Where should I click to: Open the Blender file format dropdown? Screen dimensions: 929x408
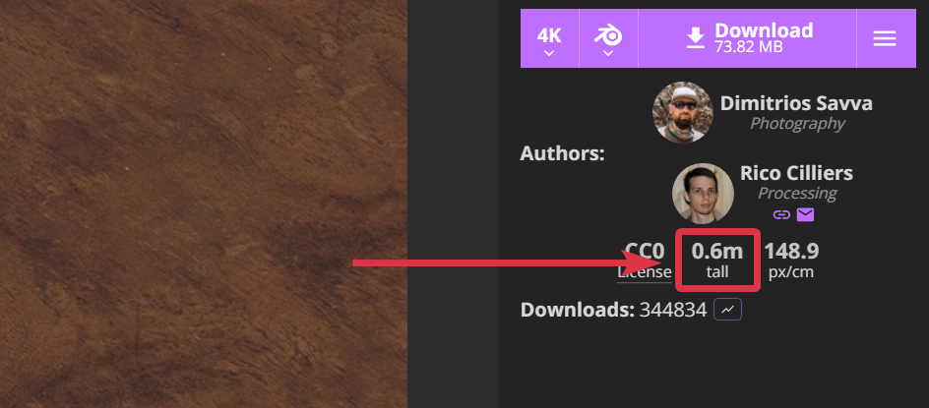click(608, 38)
